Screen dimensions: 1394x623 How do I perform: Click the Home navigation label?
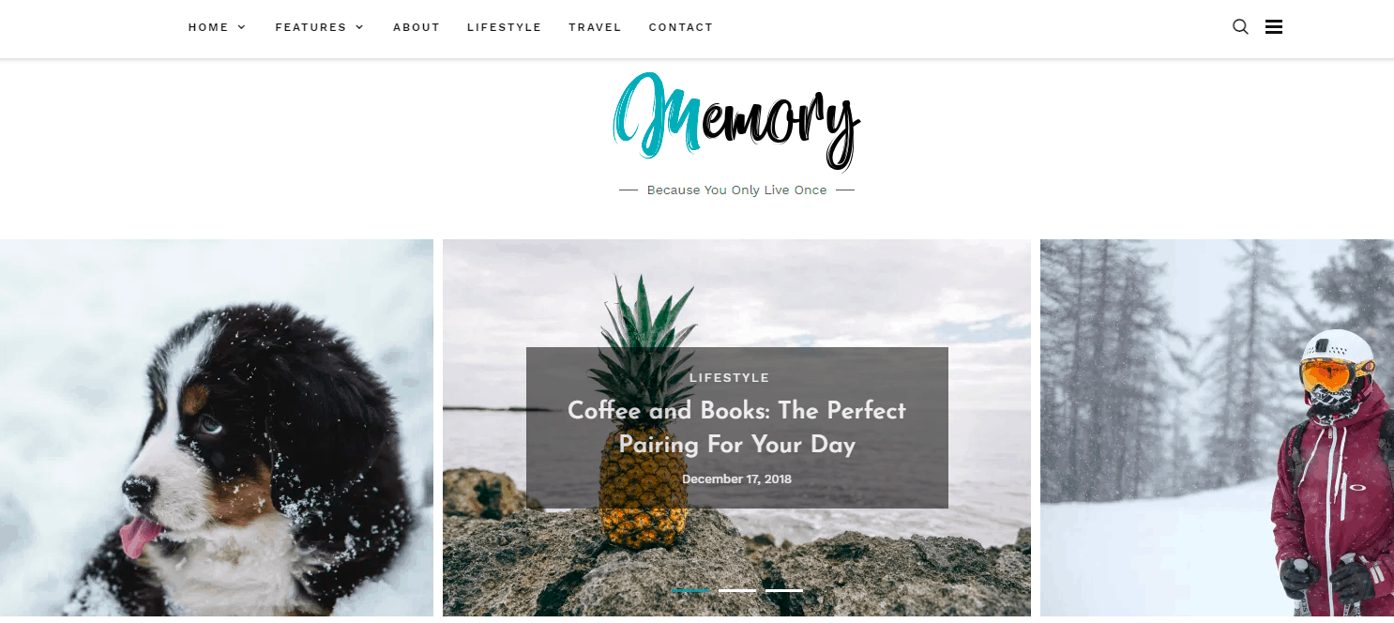208,27
